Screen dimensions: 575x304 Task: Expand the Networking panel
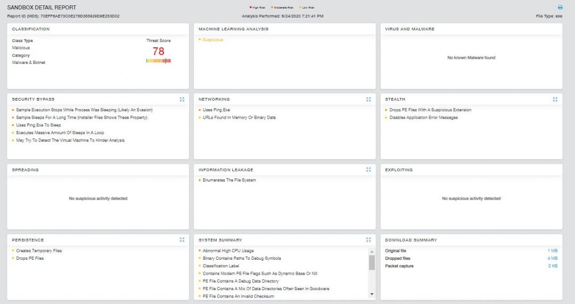tap(368, 99)
